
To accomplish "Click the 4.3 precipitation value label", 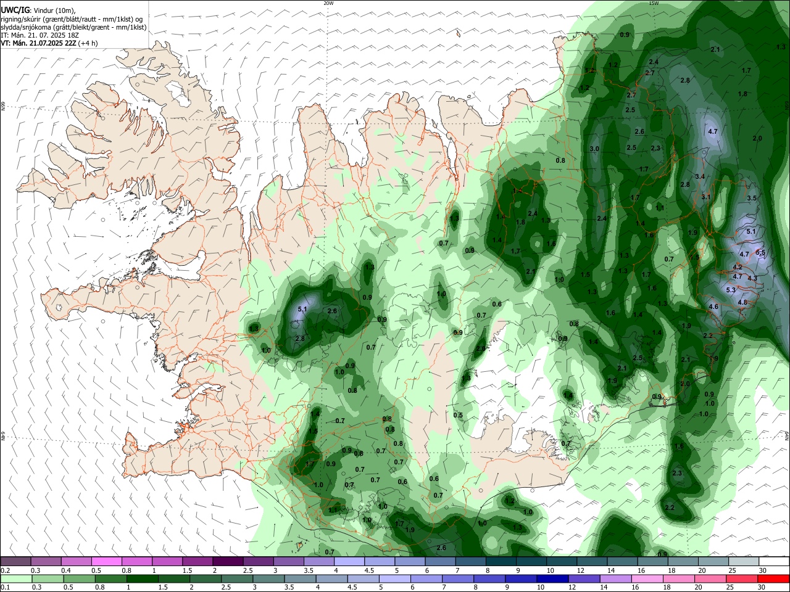I will pos(752,278).
